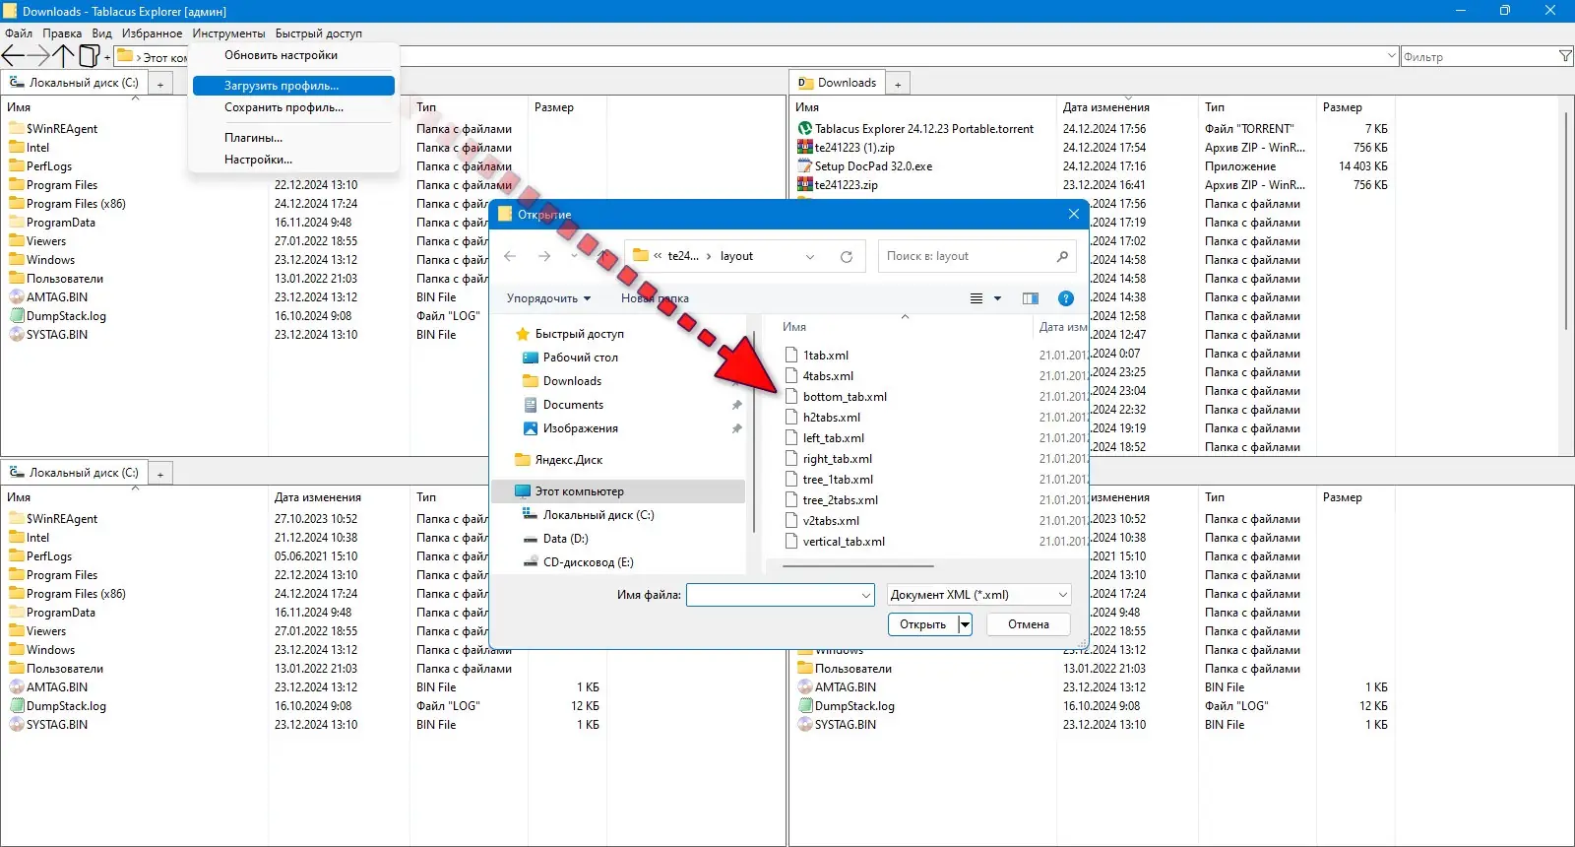
Task: Add a new tab beside the Downloads tab
Action: click(898, 85)
